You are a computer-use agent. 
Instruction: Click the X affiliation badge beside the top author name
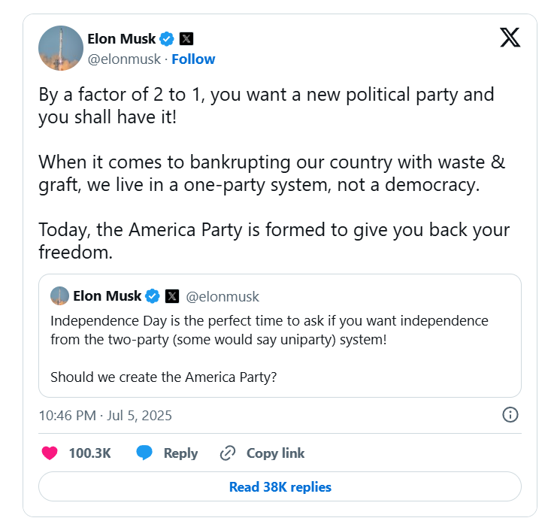(x=186, y=38)
